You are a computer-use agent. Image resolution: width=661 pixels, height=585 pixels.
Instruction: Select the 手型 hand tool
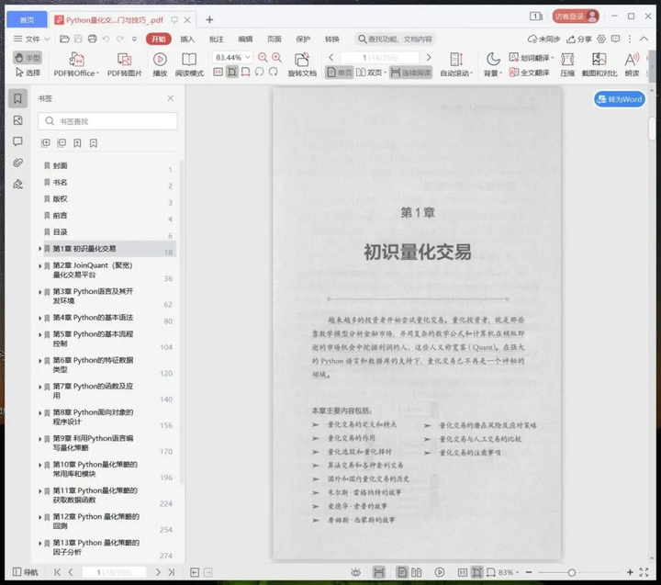point(28,58)
